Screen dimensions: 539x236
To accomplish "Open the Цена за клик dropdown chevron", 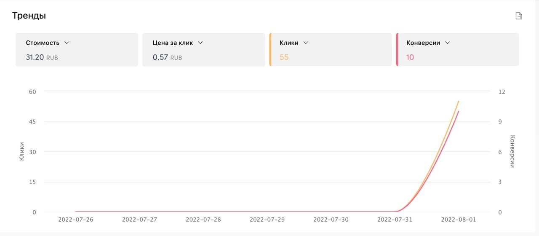I will click(x=200, y=43).
